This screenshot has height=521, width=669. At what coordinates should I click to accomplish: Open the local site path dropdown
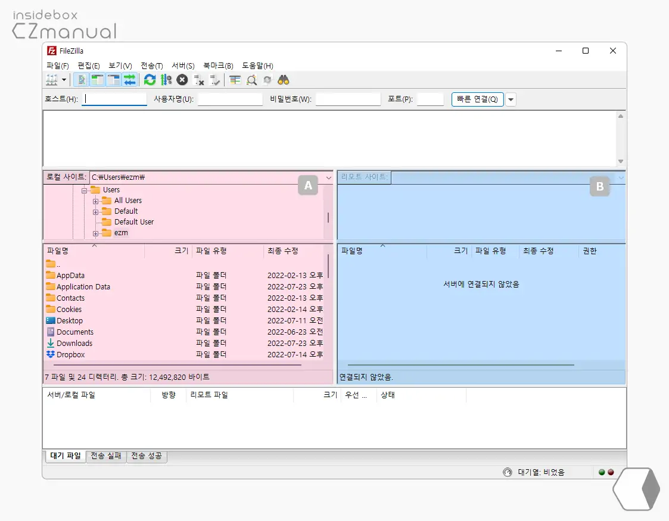pos(328,177)
